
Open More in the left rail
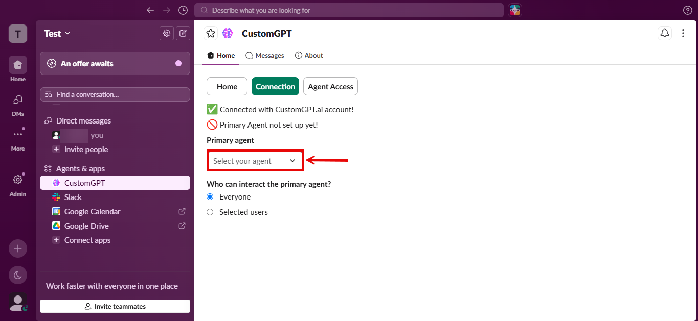tap(18, 138)
